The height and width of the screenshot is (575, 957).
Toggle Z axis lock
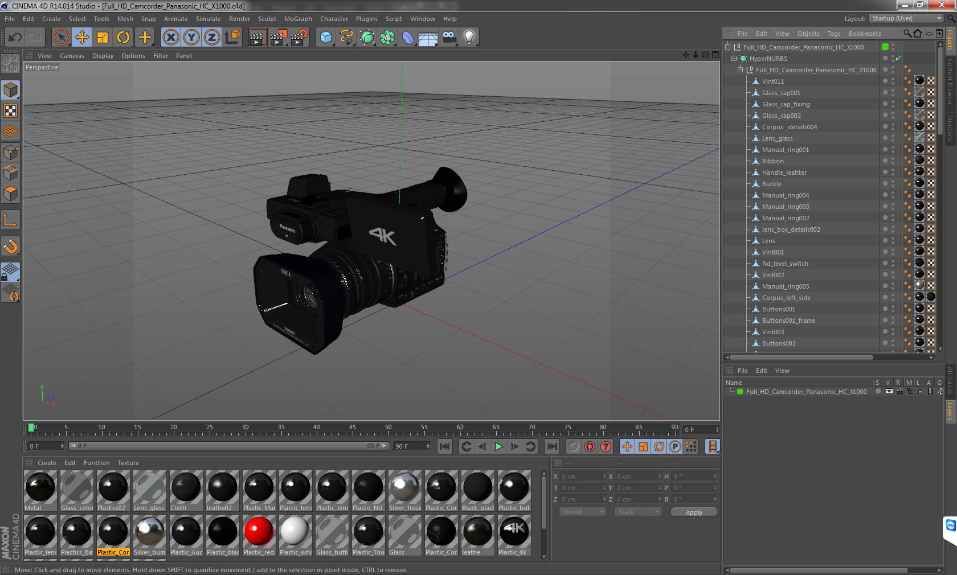point(212,38)
